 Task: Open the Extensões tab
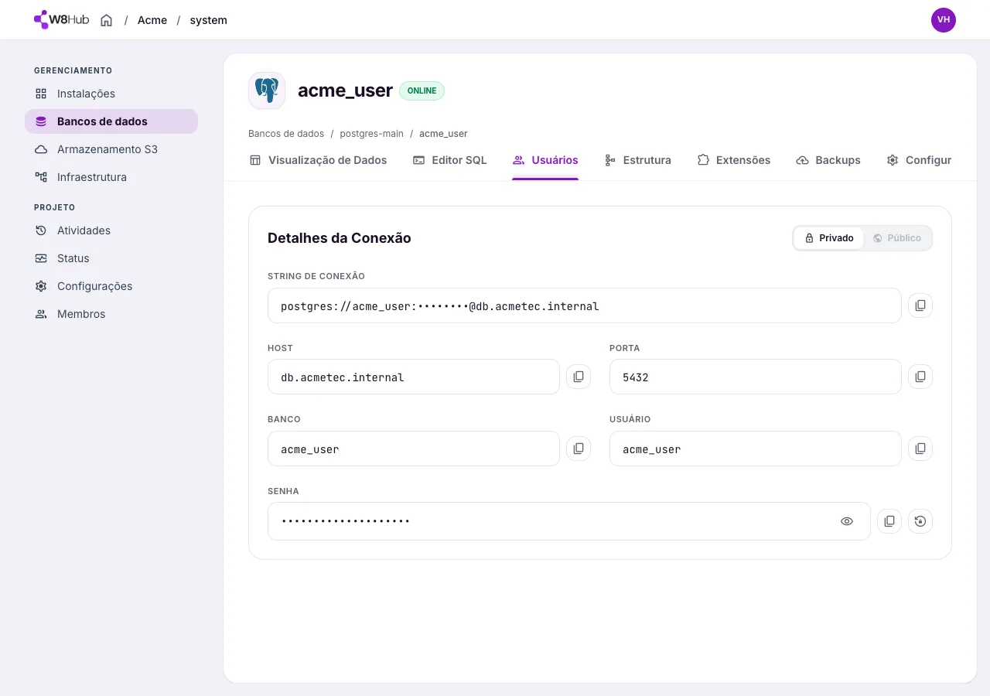[733, 160]
